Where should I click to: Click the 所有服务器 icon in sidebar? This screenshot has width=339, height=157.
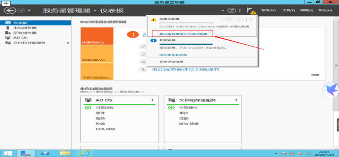(8, 33)
